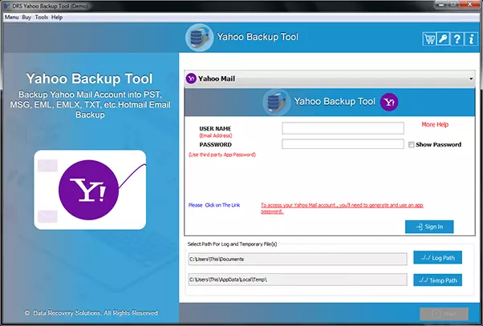Click the database logo in login banner
Viewport: 483px width, 326px height.
pyautogui.click(x=276, y=102)
